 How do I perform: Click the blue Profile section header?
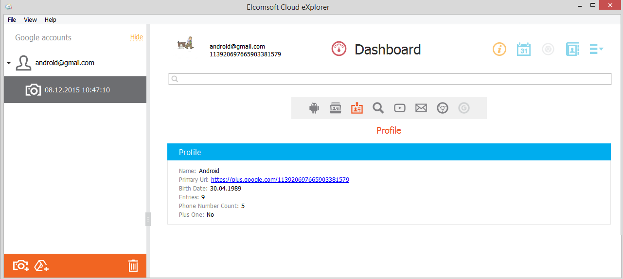pos(389,152)
